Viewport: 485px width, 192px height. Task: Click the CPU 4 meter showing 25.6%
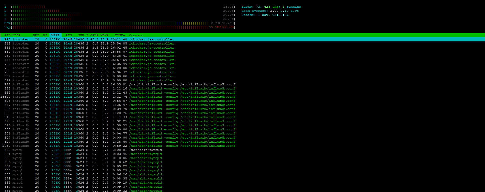(120, 19)
